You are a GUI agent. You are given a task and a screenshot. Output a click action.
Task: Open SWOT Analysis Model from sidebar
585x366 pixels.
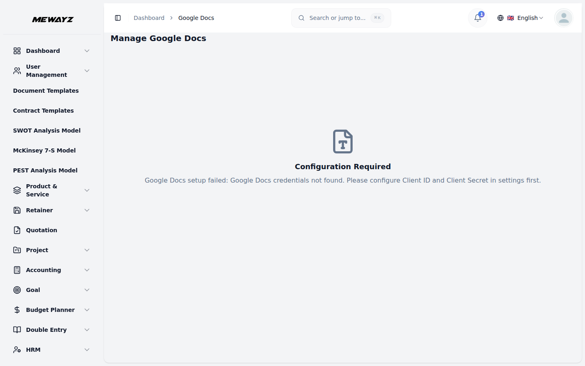coord(46,130)
